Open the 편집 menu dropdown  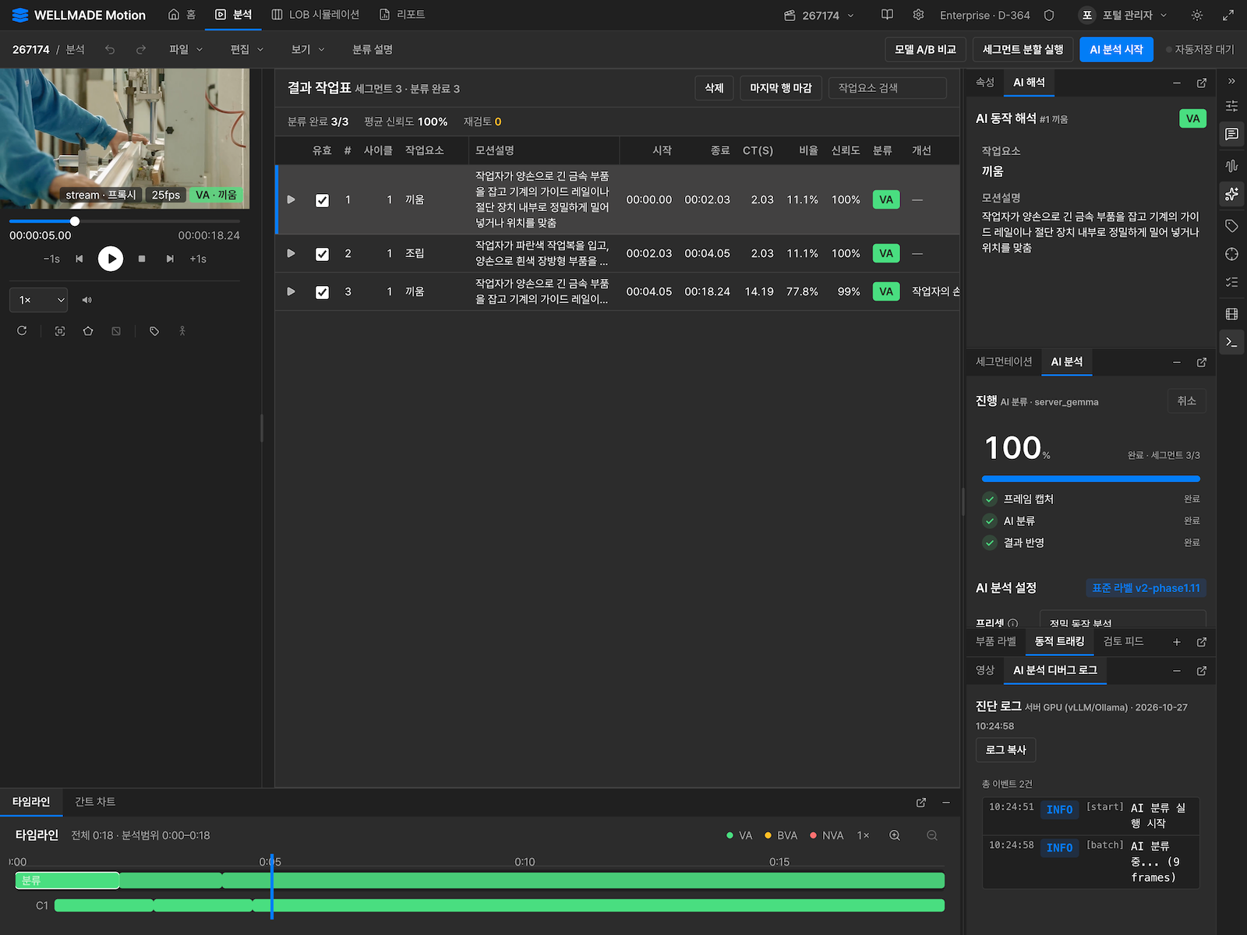tap(247, 50)
